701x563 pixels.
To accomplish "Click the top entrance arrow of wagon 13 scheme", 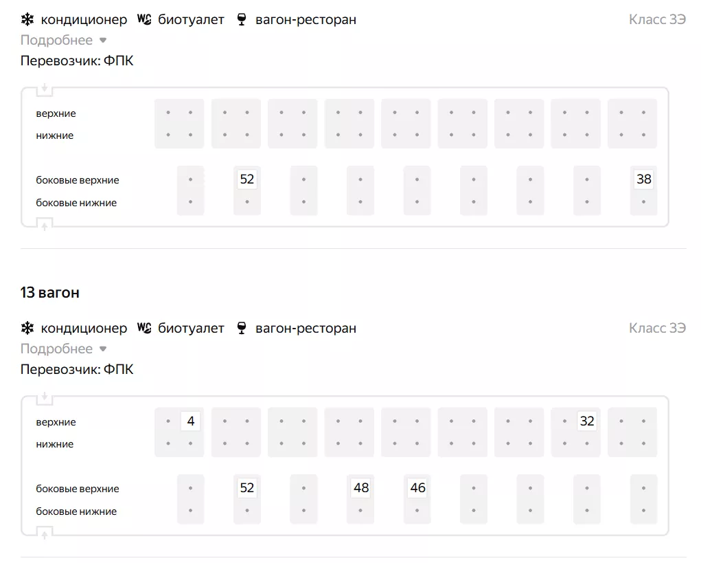I will coord(45,397).
